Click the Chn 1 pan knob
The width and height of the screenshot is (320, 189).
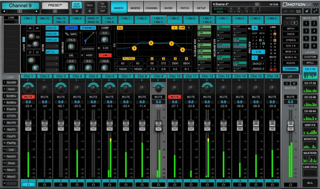[28, 88]
